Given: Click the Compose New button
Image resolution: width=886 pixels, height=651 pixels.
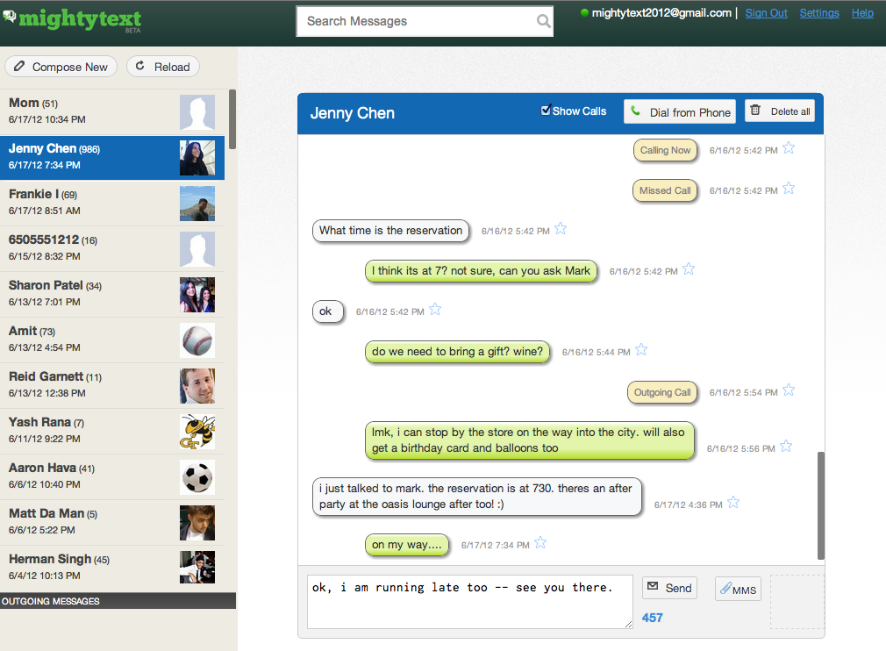Looking at the screenshot, I should pos(61,67).
